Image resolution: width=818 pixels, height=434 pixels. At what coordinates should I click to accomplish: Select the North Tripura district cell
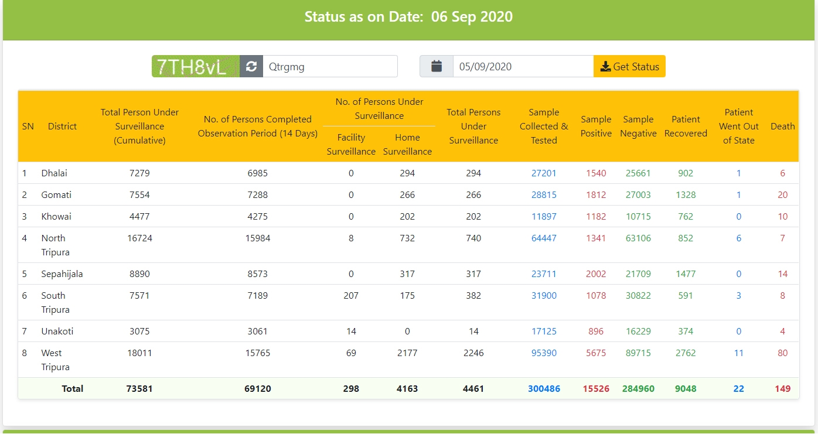tap(56, 245)
